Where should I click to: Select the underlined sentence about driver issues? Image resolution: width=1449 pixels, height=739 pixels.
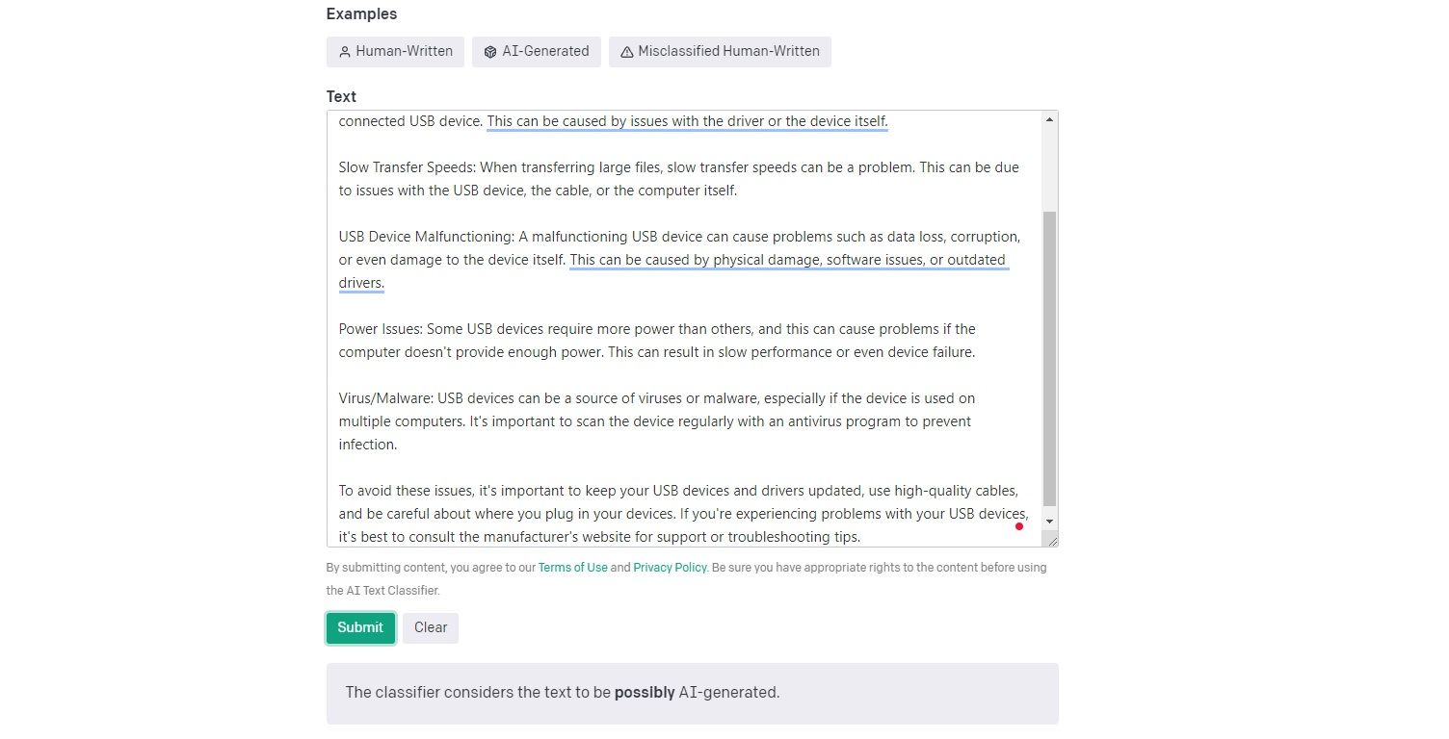(x=687, y=121)
